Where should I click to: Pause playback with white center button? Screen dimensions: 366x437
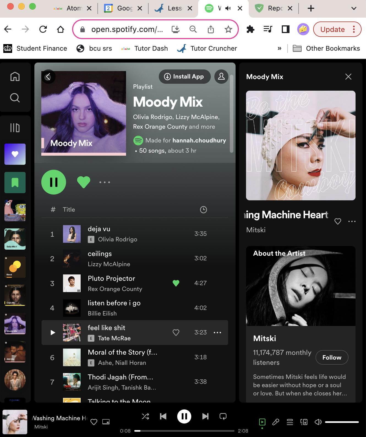[x=184, y=416]
